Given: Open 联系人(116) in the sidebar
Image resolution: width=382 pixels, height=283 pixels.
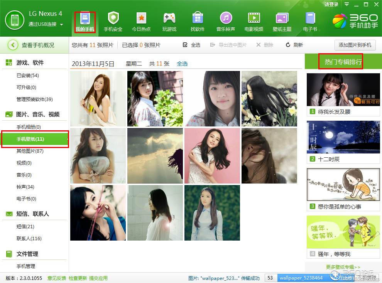Looking at the screenshot, I should coord(29,238).
